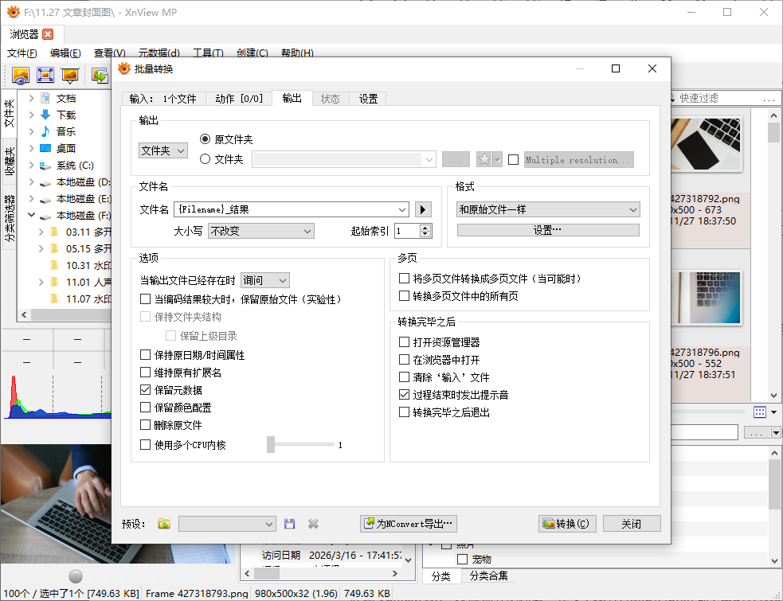The height and width of the screenshot is (601, 783).
Task: Click the filename arrow button beside 文件名 field
Action: (423, 209)
